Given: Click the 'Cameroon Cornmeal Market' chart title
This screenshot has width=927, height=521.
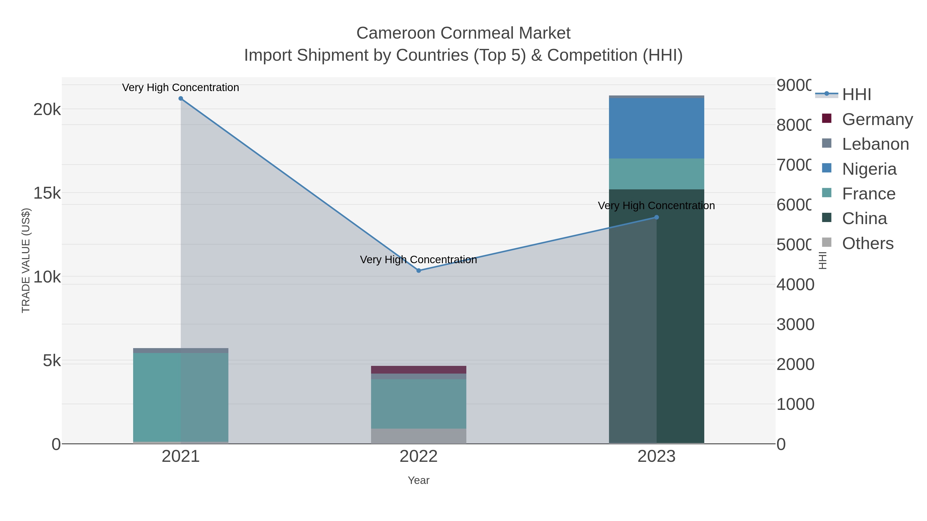Looking at the screenshot, I should (x=463, y=33).
